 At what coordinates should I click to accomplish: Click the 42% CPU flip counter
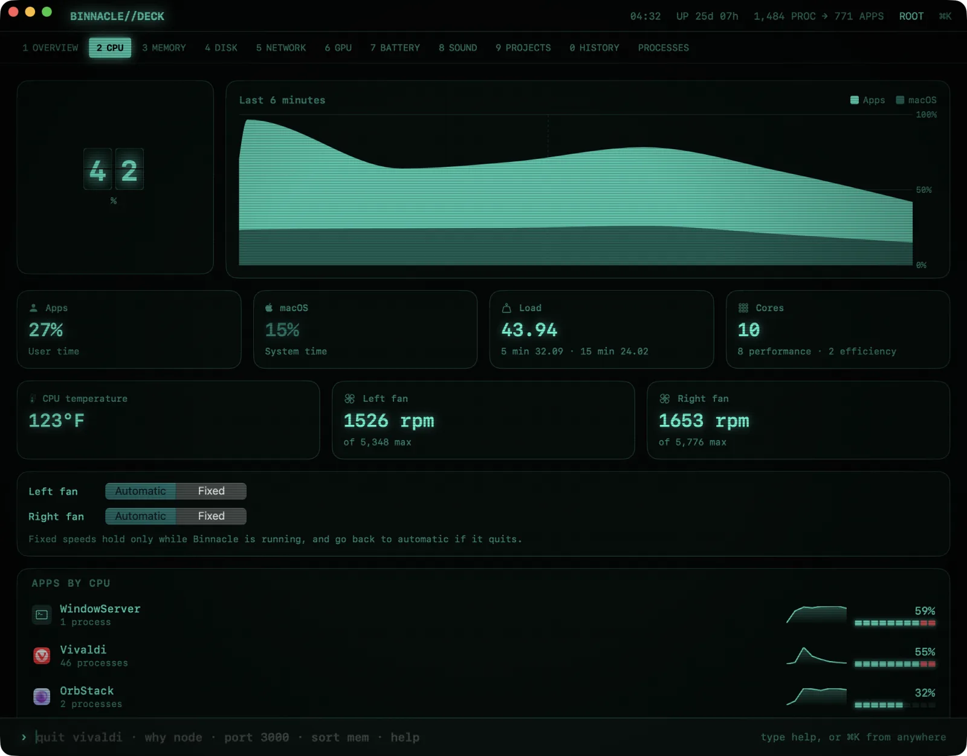(114, 169)
